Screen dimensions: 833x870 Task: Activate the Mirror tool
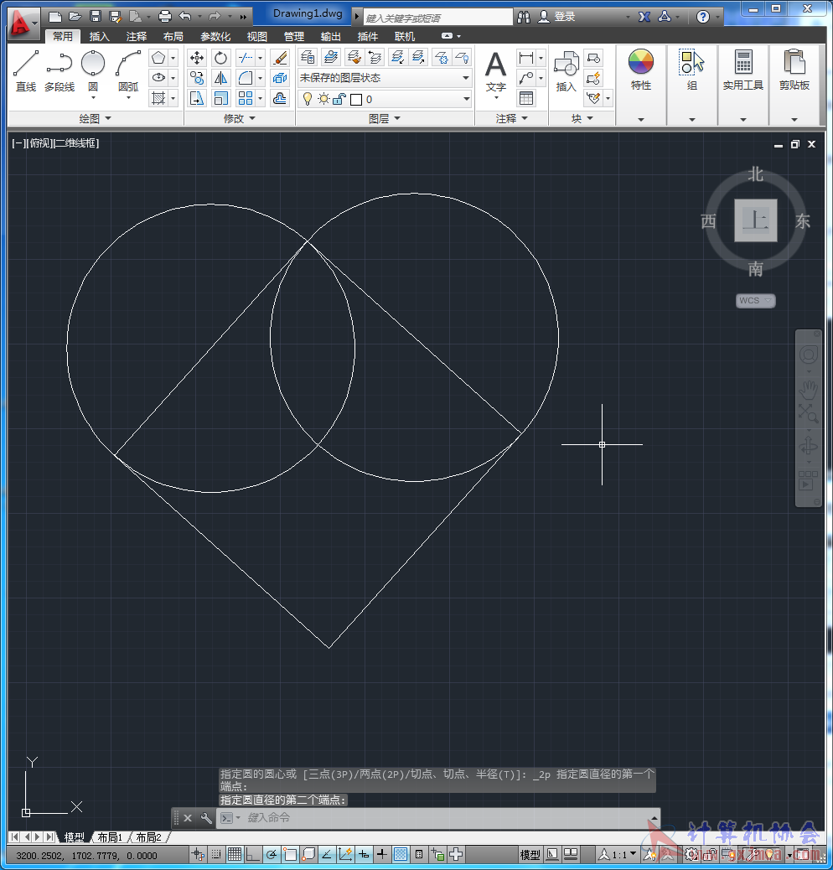click(x=220, y=78)
